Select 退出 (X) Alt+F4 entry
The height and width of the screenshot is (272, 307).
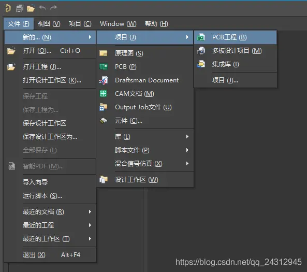point(50,255)
